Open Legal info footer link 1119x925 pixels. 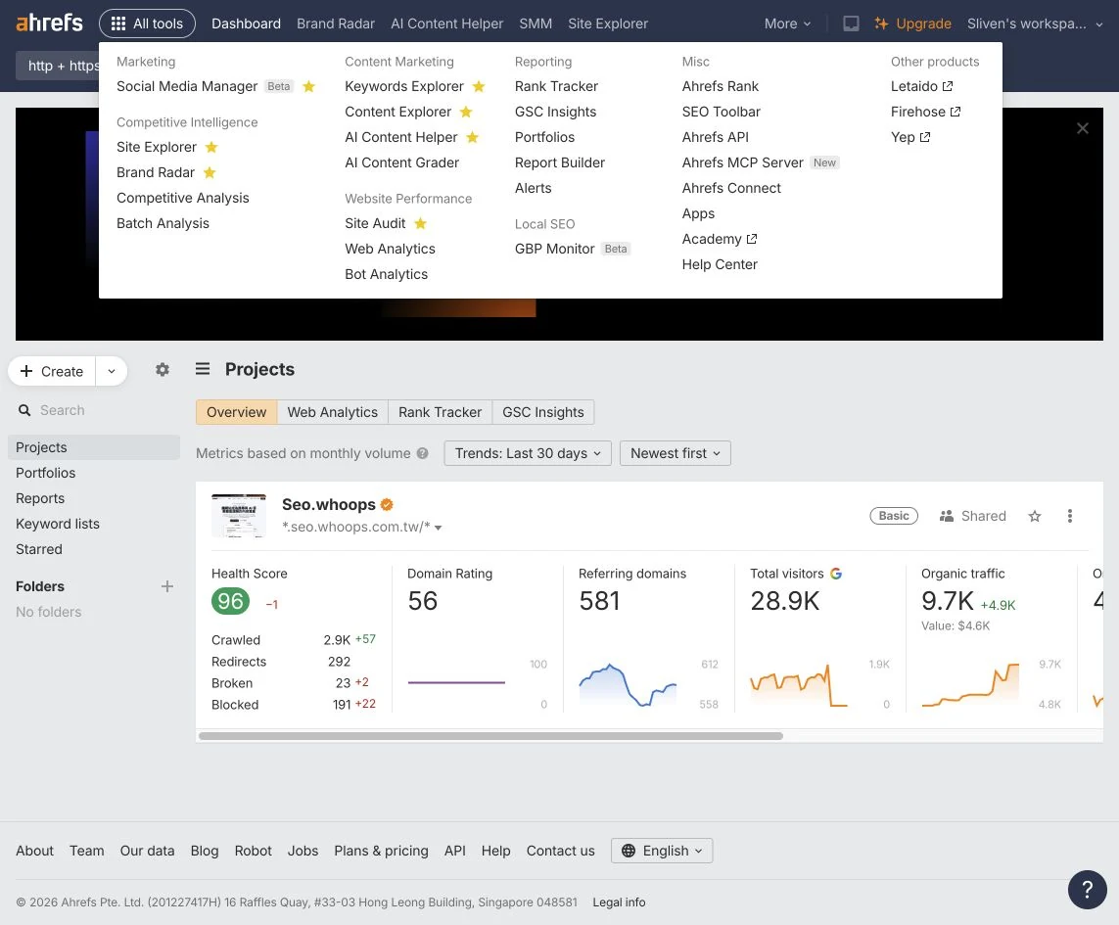(619, 902)
